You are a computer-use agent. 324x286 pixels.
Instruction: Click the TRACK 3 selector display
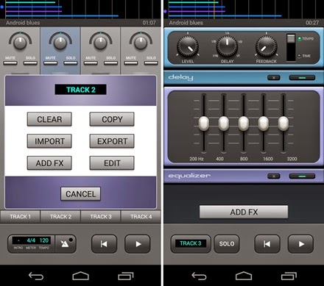[191, 243]
